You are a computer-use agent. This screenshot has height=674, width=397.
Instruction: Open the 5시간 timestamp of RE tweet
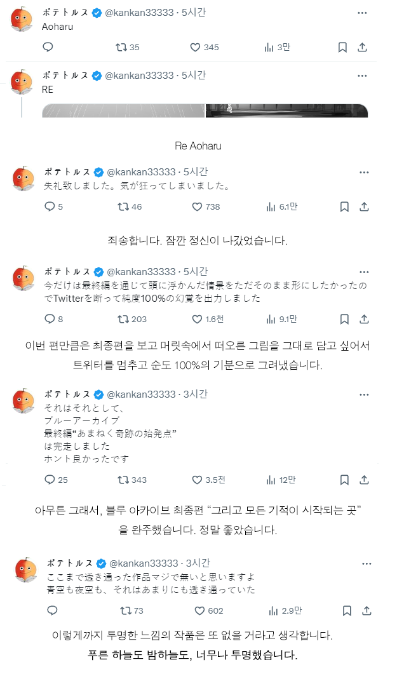(x=193, y=76)
